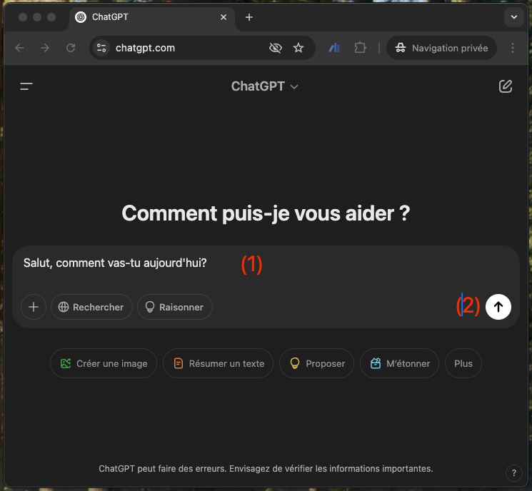Click the M'étonner suggestion chip
The width and height of the screenshot is (532, 491).
(399, 363)
